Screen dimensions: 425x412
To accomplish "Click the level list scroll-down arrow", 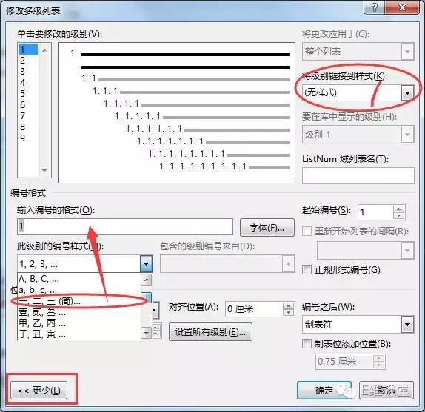I will (44, 170).
